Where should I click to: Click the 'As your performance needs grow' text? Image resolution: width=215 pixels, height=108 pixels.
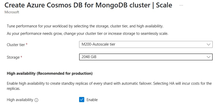[x=87, y=34]
